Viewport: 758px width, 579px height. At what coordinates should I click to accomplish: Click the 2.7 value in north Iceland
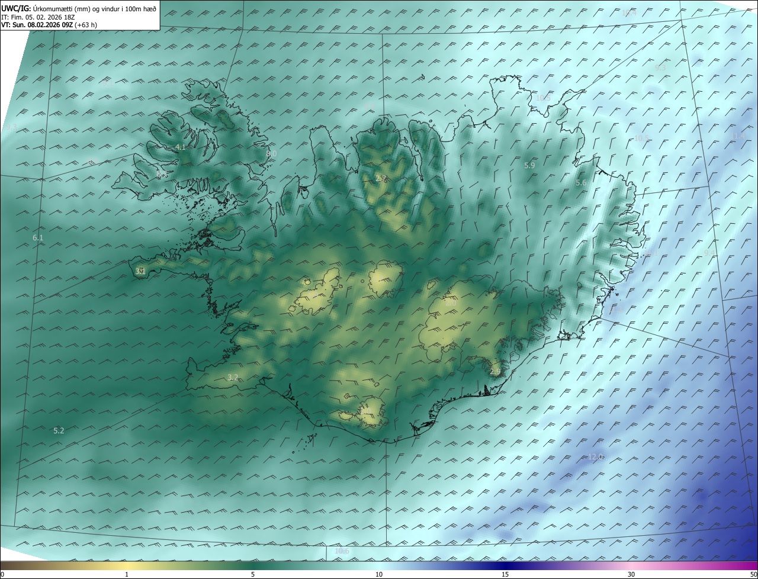pyautogui.click(x=381, y=178)
